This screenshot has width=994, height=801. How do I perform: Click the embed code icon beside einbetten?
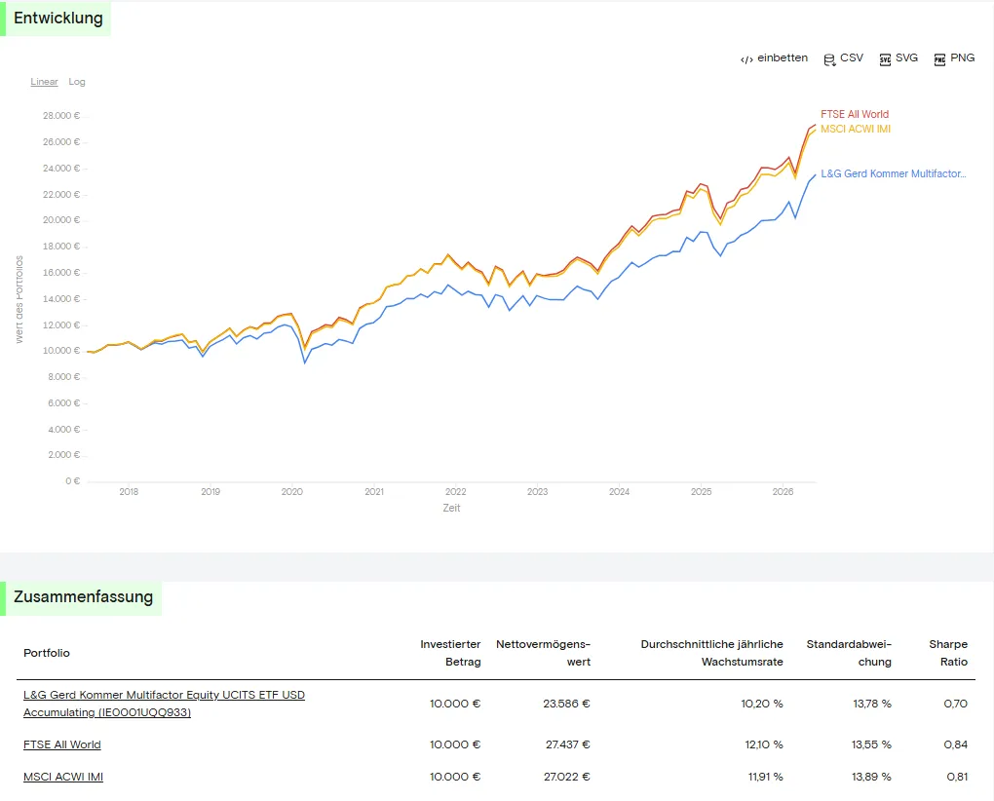pyautogui.click(x=746, y=59)
